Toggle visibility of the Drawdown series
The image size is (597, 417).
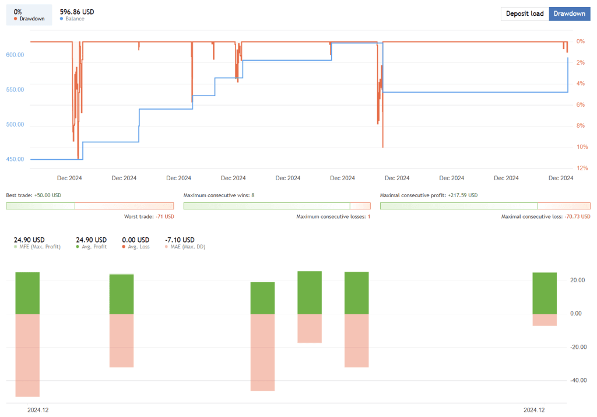click(26, 18)
